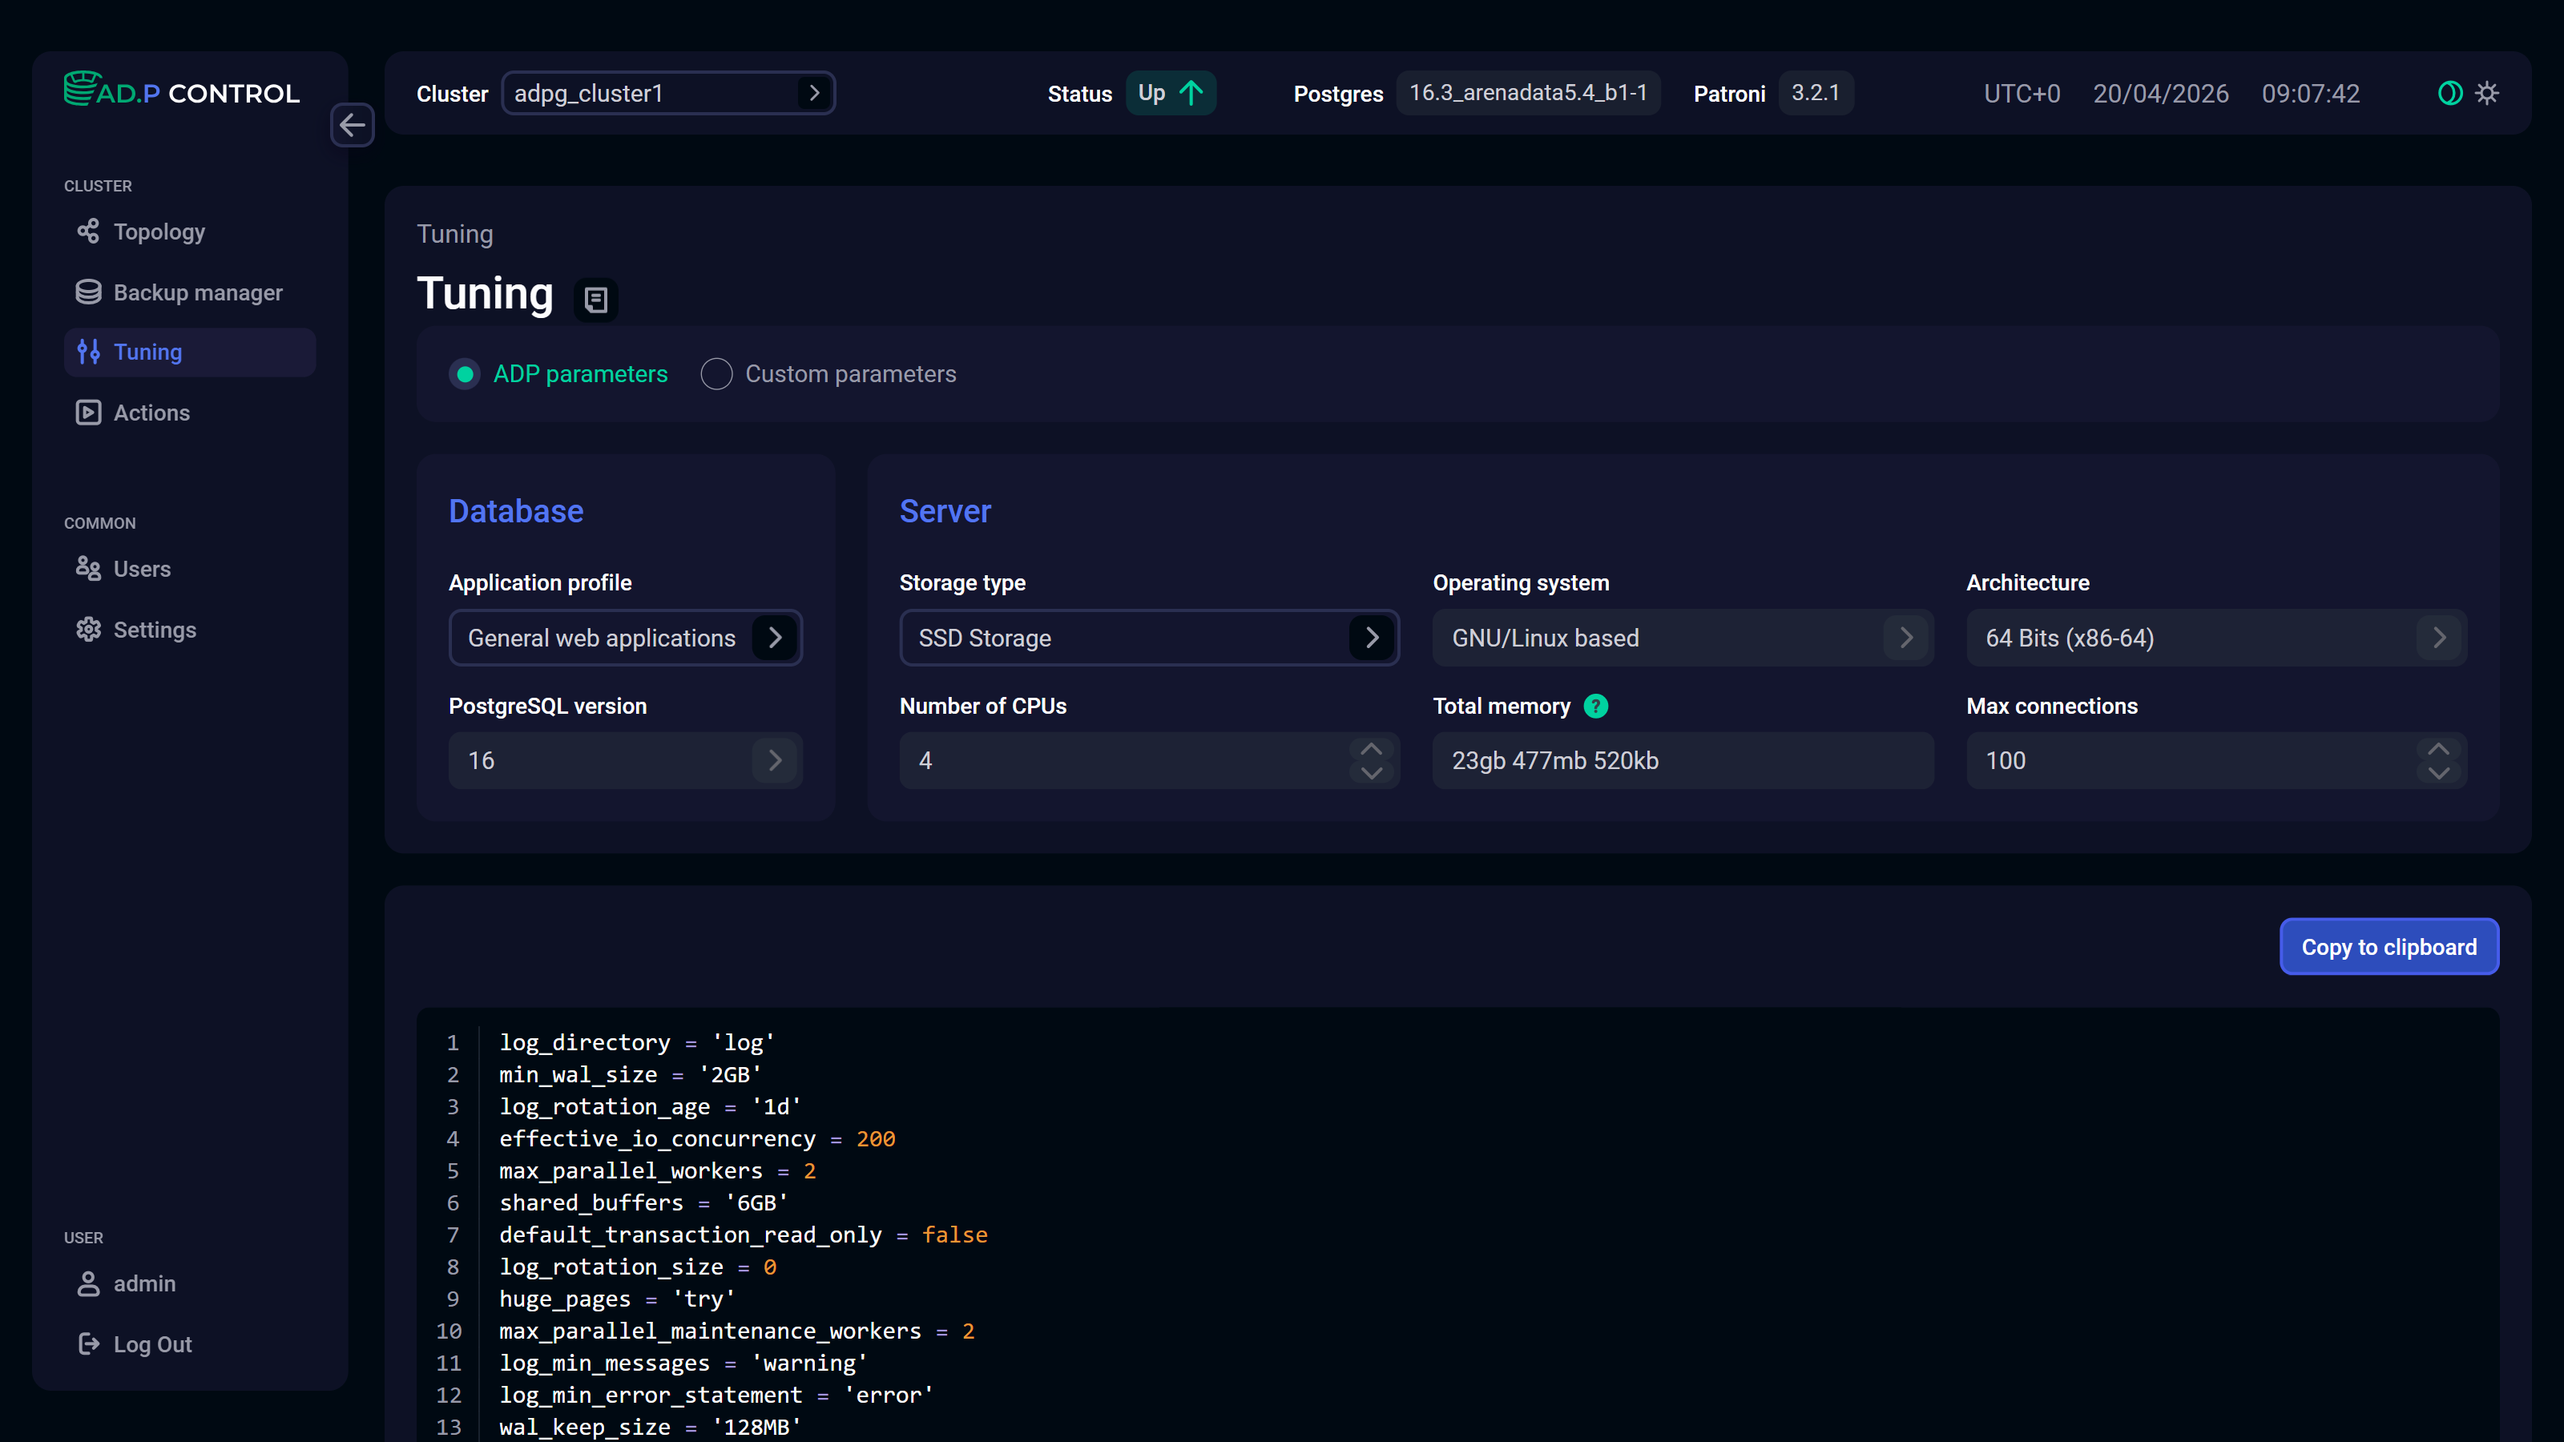
Task: Open Settings via the gear icon
Action: click(x=89, y=629)
